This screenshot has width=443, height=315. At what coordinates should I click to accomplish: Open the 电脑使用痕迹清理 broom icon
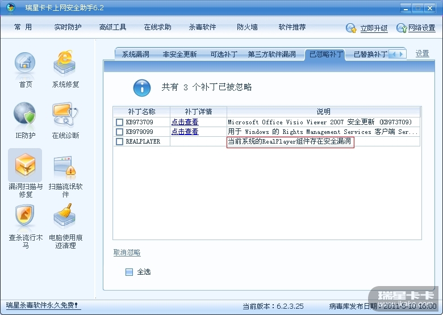coord(65,215)
